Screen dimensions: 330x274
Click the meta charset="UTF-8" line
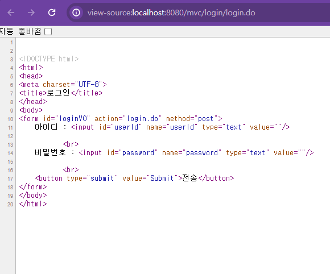point(63,85)
